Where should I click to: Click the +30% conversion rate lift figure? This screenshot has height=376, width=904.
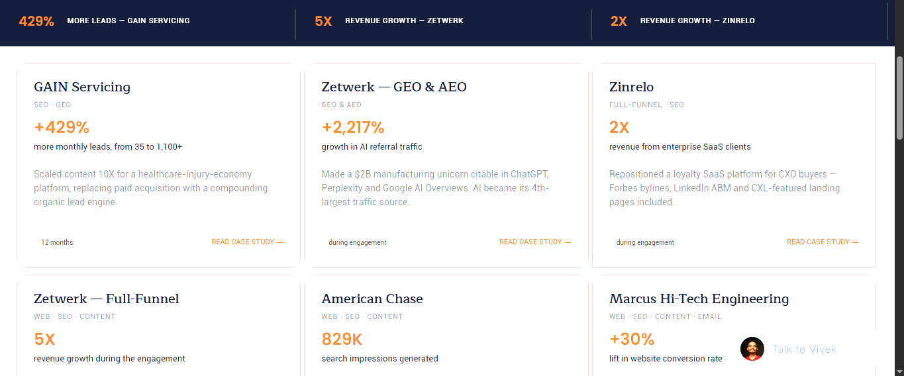click(632, 340)
